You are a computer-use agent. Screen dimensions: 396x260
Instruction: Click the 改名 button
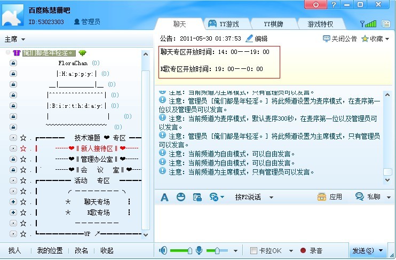pos(81,250)
